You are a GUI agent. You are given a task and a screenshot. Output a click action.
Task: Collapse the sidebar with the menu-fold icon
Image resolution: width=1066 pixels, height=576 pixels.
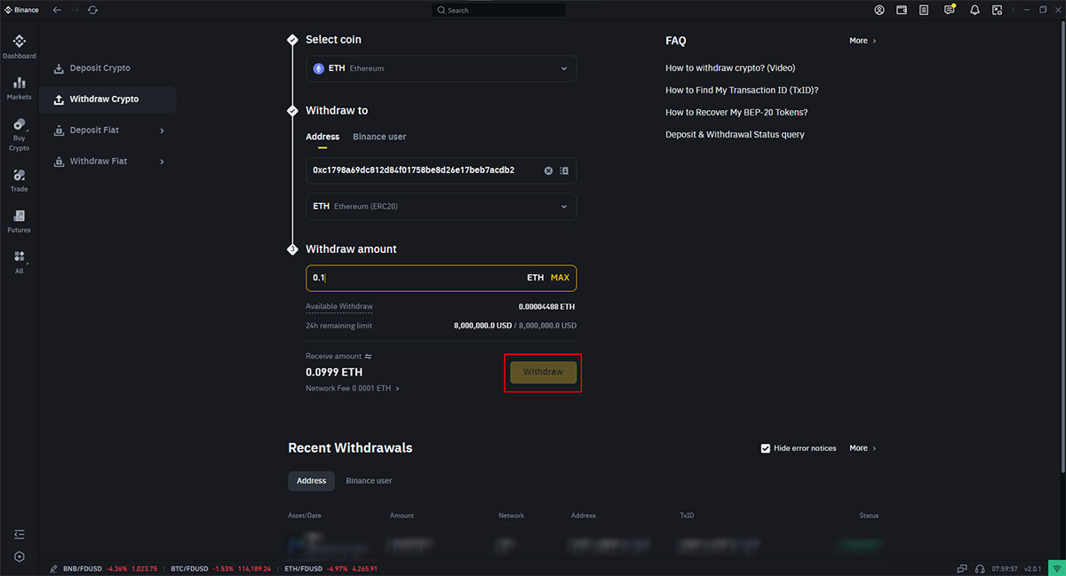[x=20, y=534]
